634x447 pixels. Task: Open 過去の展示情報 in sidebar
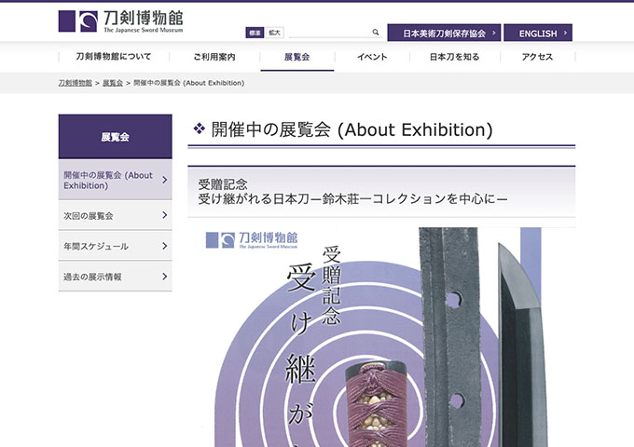[x=116, y=277]
